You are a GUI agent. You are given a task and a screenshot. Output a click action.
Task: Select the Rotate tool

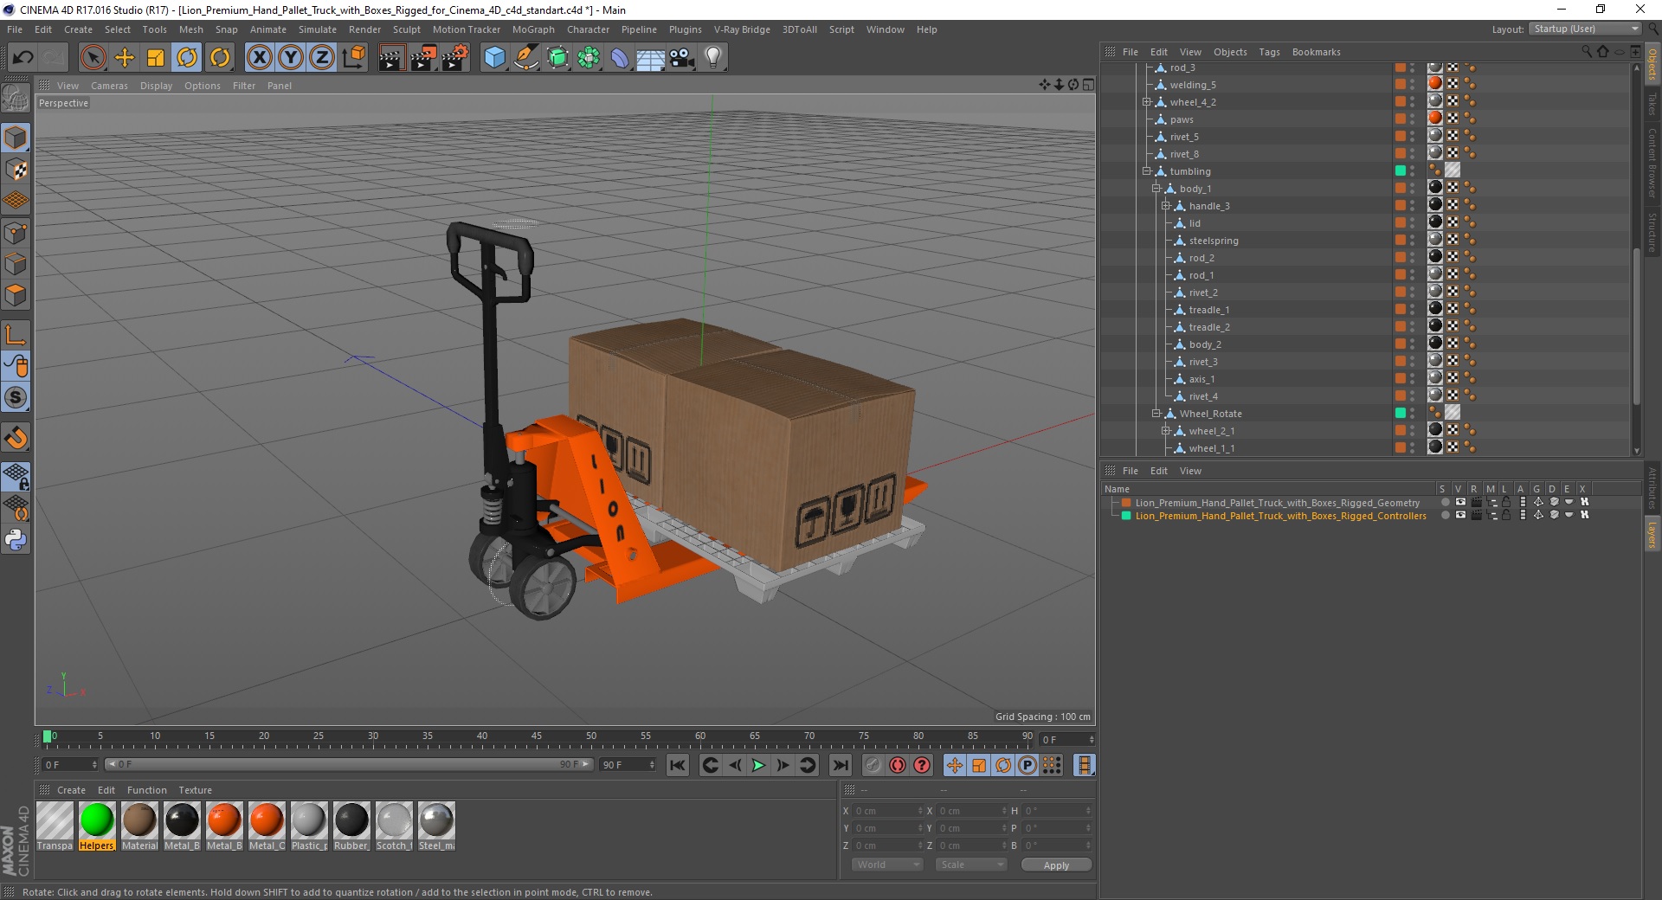tap(187, 58)
